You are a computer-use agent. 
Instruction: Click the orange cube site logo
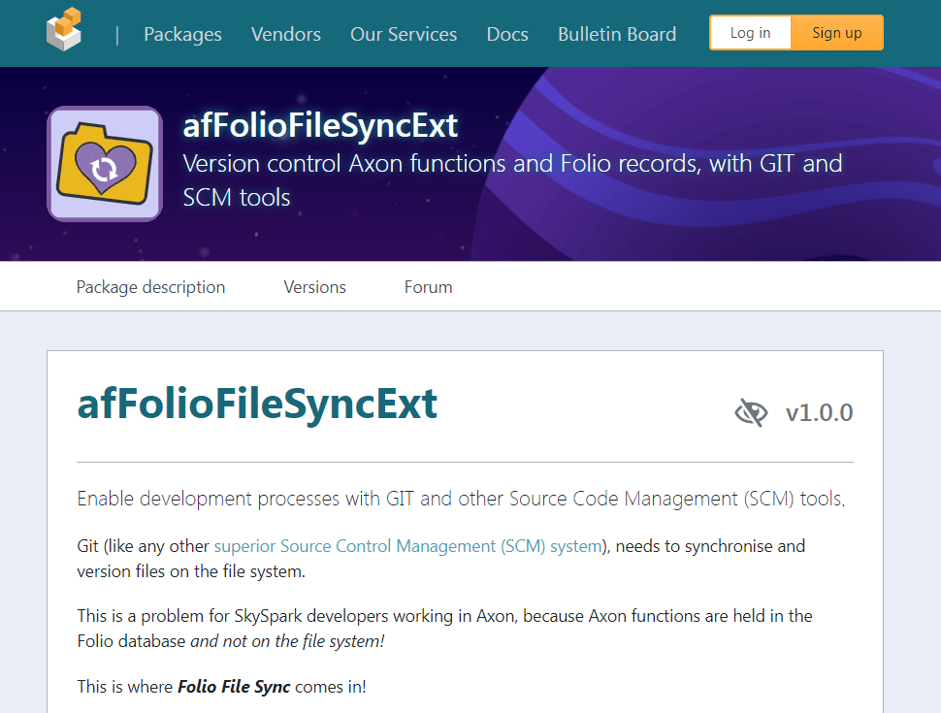point(64,29)
